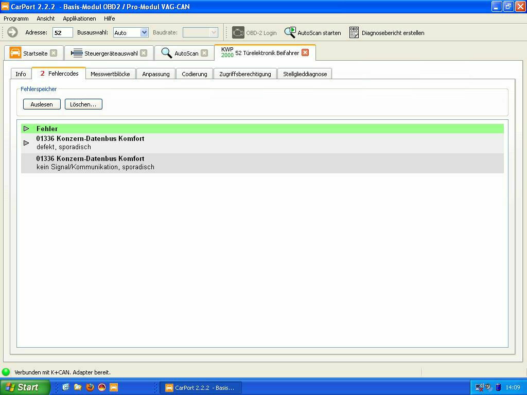
Task: Click the CarPort quick launch icon
Action: pyautogui.click(x=114, y=387)
